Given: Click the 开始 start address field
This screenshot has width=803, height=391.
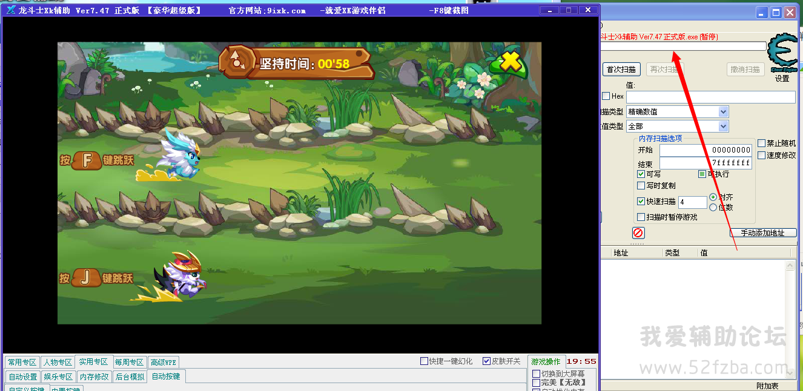Looking at the screenshot, I should 706,151.
